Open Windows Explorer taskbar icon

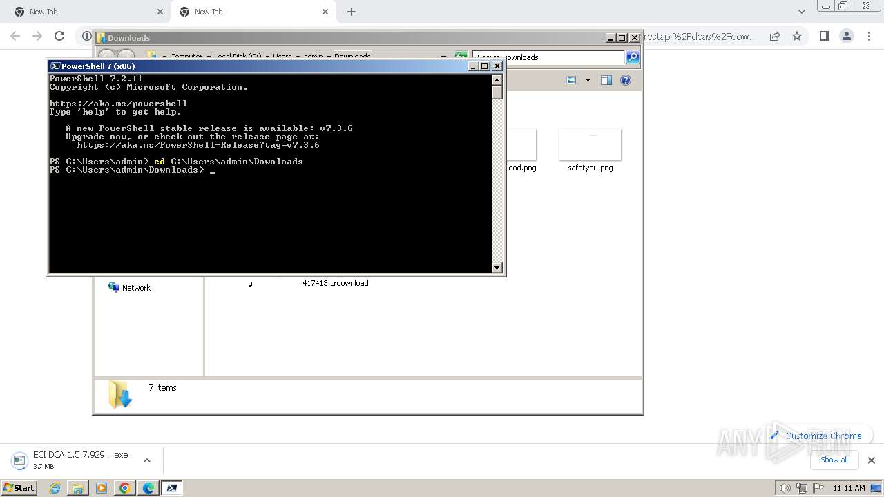[x=78, y=488]
